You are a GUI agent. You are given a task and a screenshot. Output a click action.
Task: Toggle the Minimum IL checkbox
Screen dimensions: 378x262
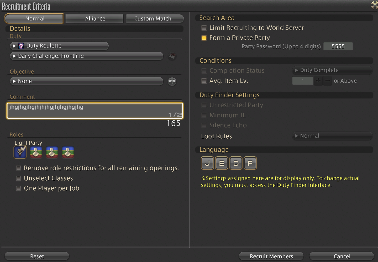pos(204,115)
